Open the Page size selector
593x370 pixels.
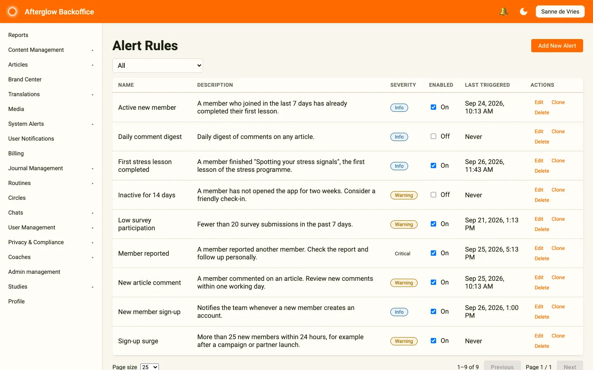pyautogui.click(x=149, y=367)
